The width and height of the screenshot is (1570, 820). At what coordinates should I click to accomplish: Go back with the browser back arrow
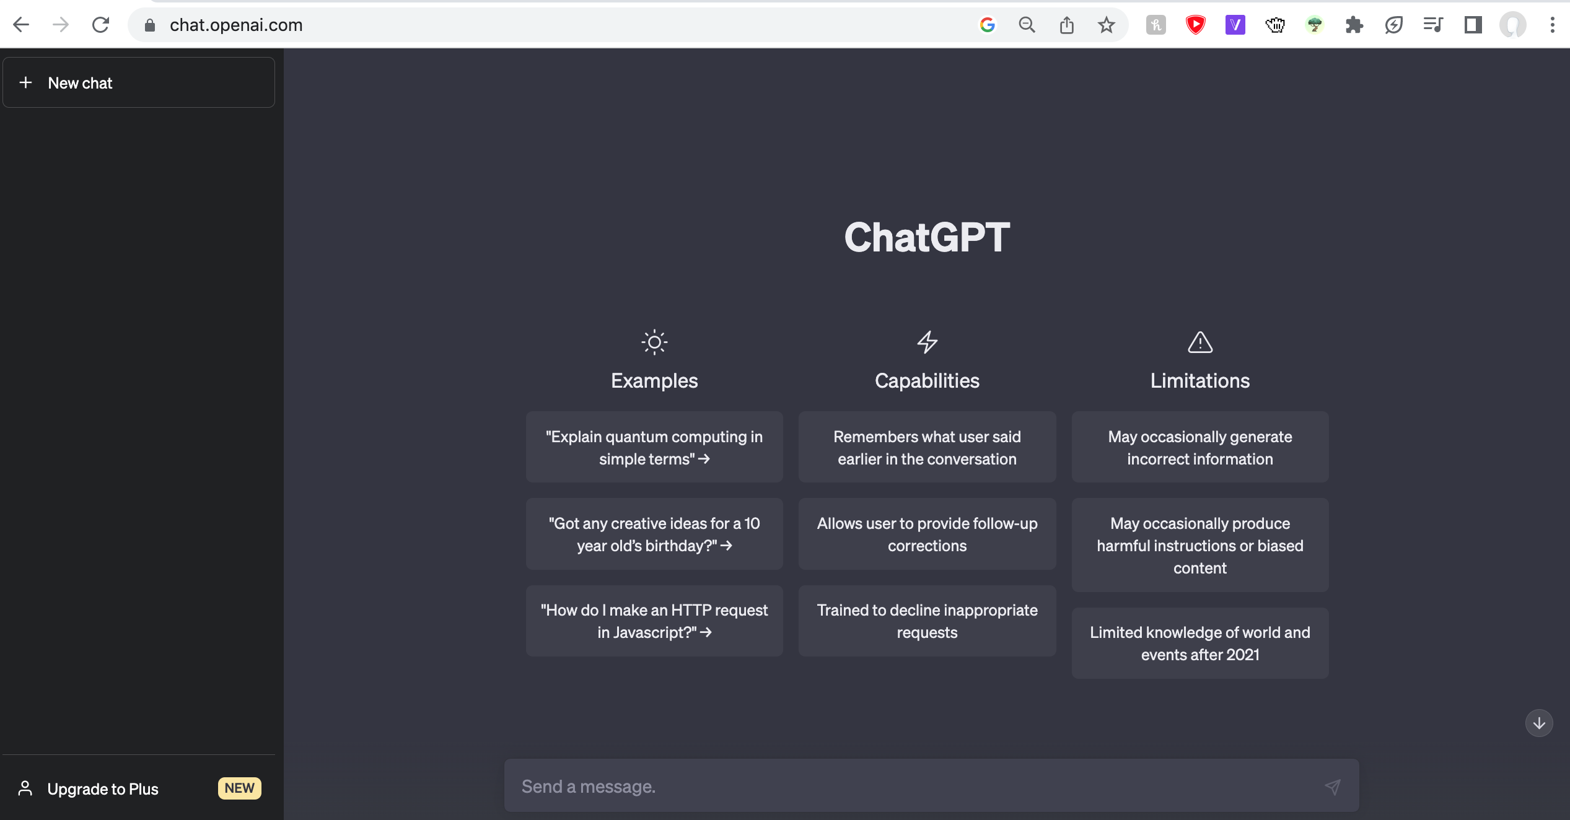tap(21, 25)
